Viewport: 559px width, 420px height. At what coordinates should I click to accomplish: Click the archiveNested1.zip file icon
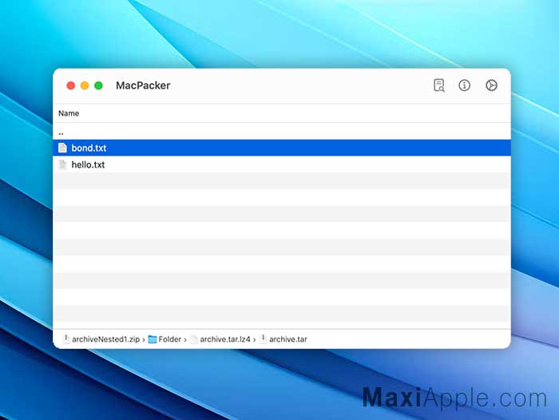click(x=66, y=339)
